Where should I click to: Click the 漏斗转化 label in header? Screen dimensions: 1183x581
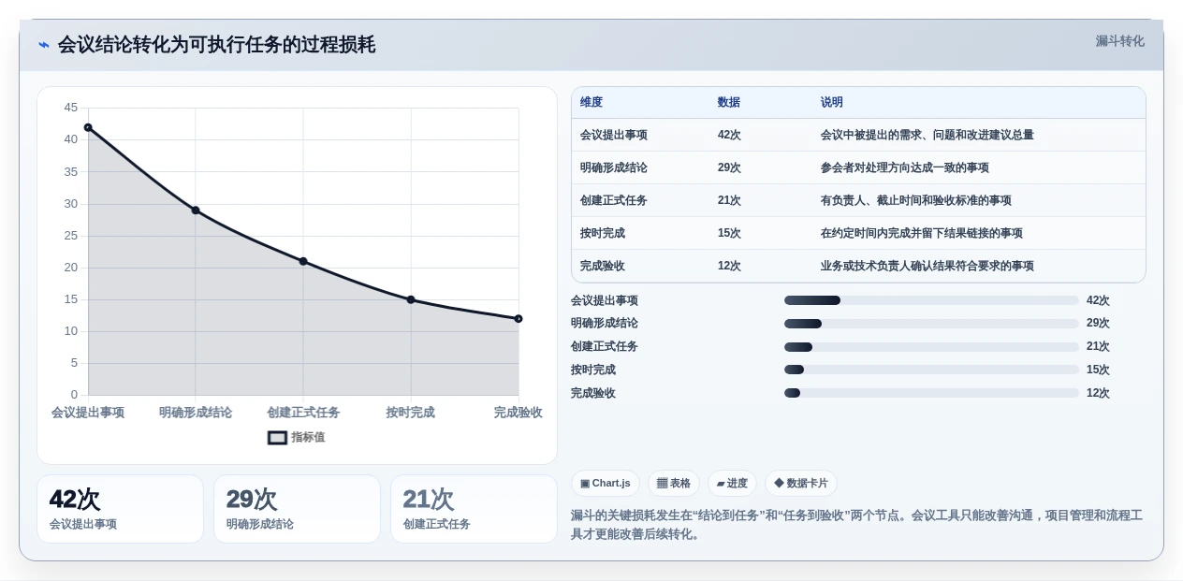tap(1119, 41)
